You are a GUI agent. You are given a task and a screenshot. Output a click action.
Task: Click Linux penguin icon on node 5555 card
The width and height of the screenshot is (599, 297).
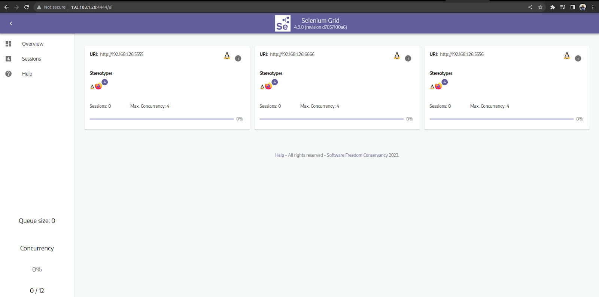click(227, 56)
